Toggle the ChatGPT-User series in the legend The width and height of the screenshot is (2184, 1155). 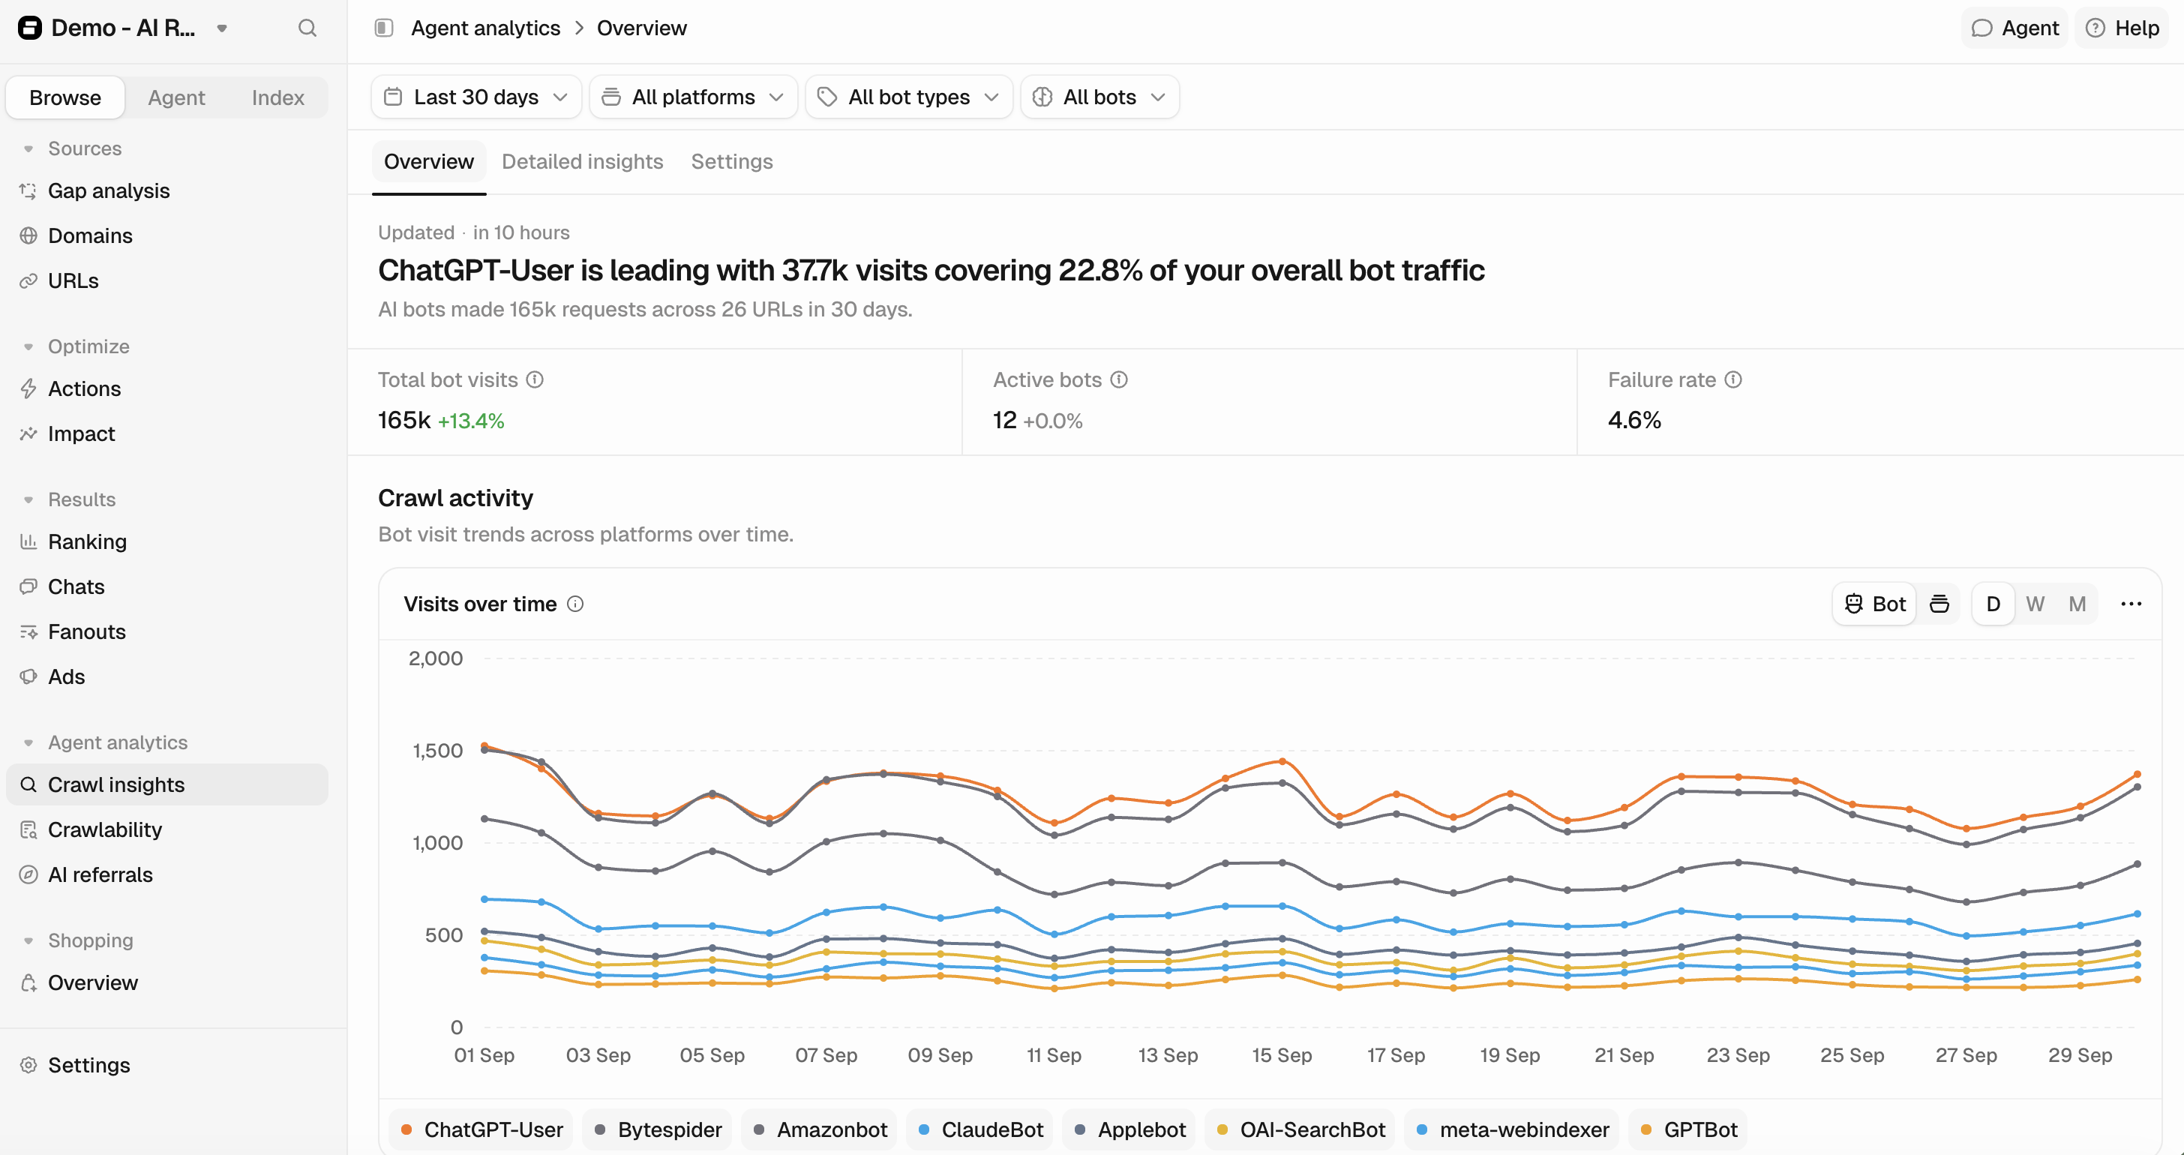481,1129
